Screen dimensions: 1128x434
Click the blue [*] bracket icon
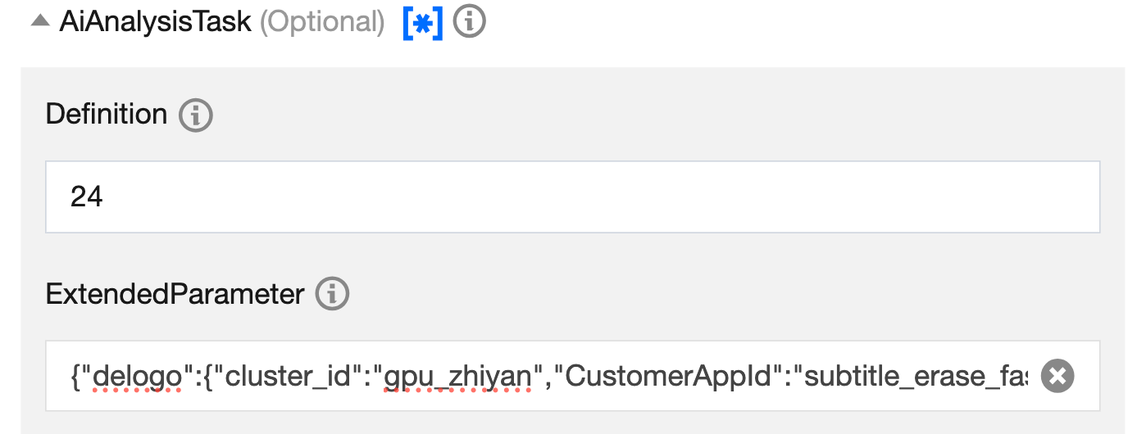pos(423,23)
